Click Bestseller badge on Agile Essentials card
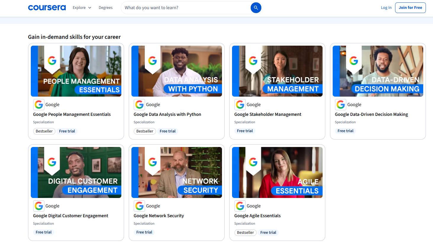The width and height of the screenshot is (433, 243). 245,233
